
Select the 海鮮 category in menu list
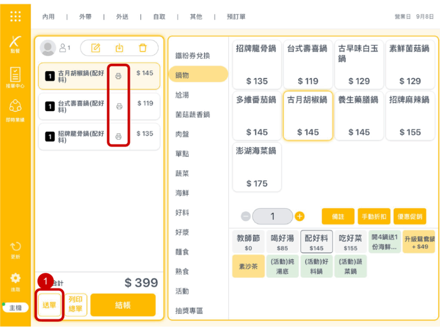[182, 193]
